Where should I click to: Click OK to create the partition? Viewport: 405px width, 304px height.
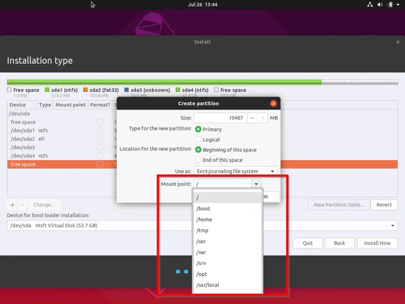tap(271, 196)
